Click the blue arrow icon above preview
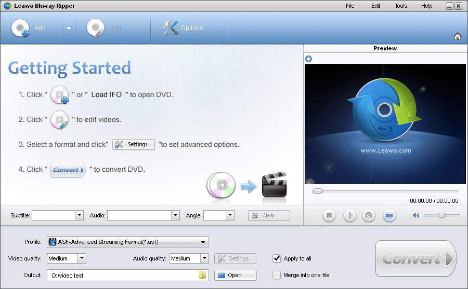Viewport: 468px width, 289px height. [x=308, y=59]
